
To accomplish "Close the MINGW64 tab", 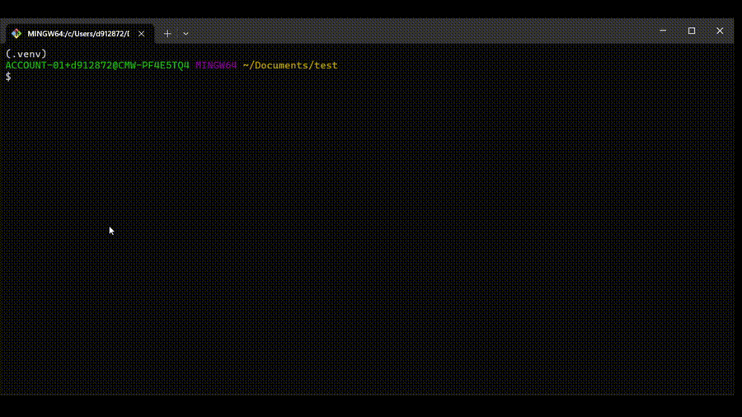I will point(142,34).
